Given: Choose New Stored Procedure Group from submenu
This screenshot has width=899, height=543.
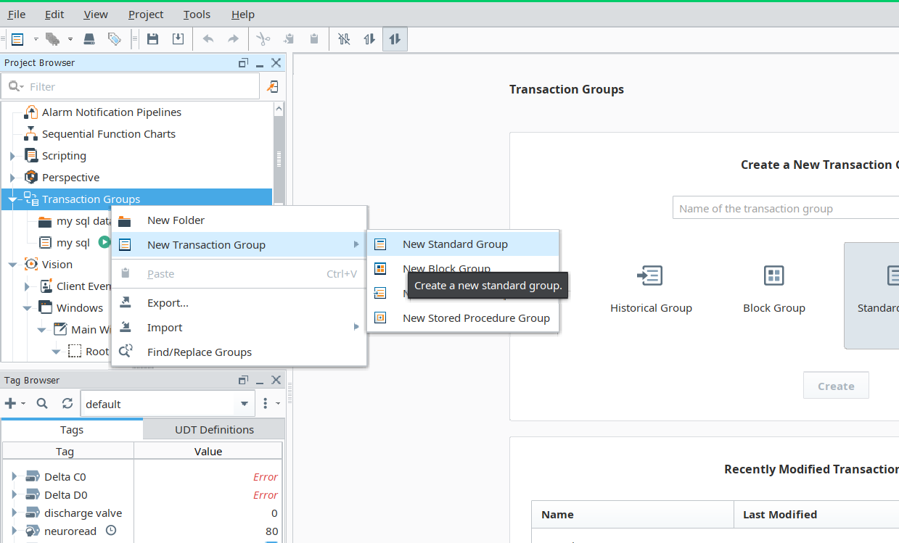Looking at the screenshot, I should (475, 318).
